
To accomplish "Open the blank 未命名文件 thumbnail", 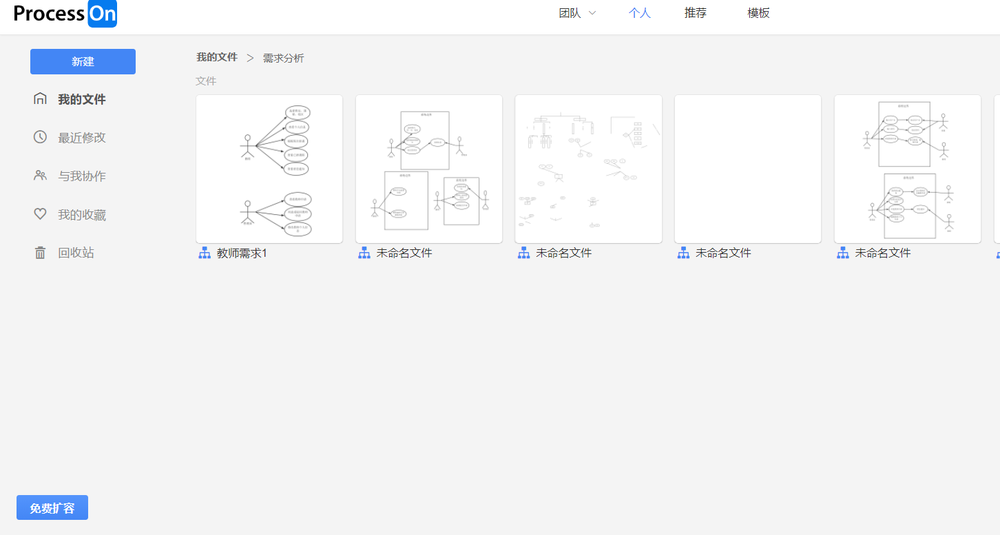I will tap(747, 169).
